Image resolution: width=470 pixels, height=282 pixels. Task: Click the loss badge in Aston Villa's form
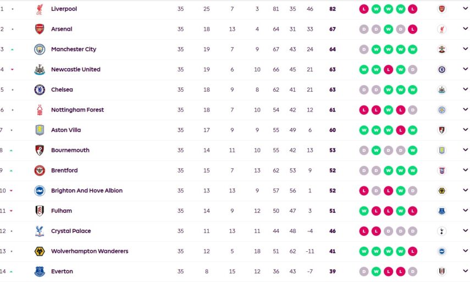401,130
